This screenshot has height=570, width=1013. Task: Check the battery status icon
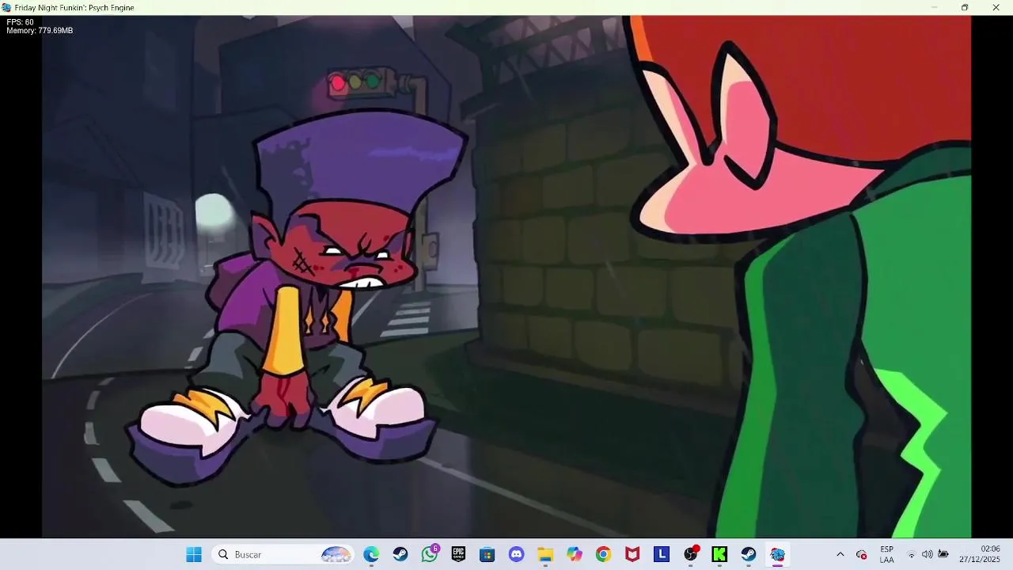tap(943, 554)
